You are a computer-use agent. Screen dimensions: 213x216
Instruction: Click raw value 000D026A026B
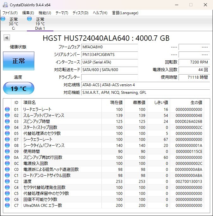coord(188,122)
